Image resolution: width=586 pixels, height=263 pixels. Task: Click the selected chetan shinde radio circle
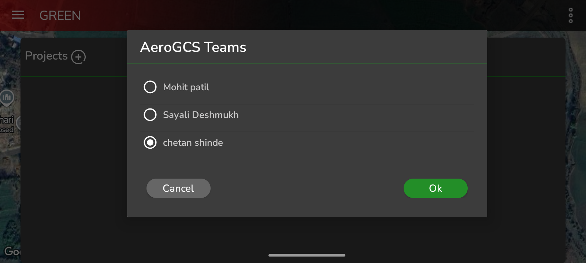click(150, 142)
